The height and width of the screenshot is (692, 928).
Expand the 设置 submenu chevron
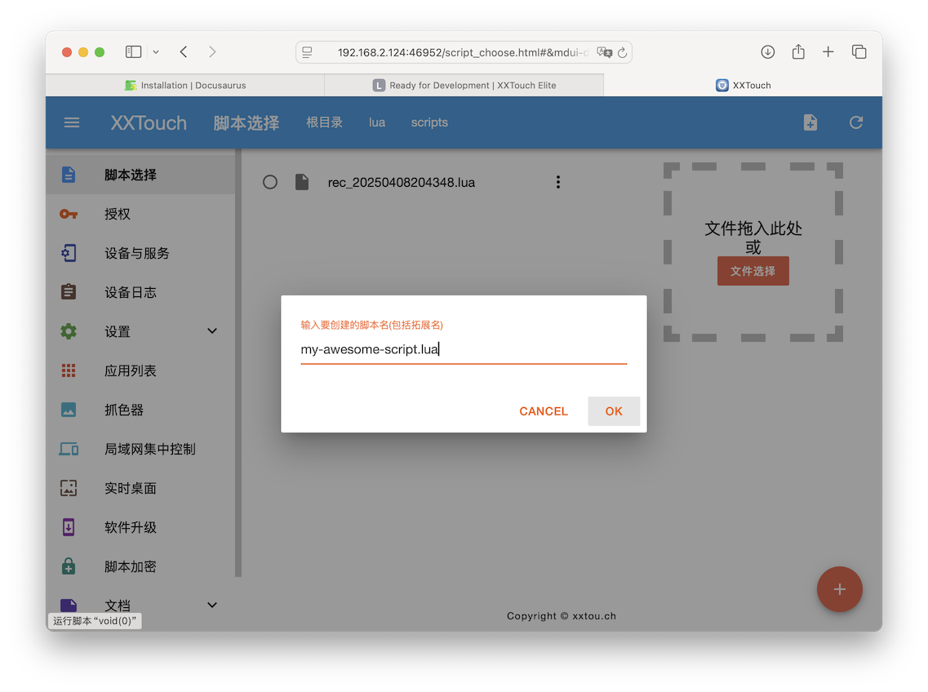(212, 331)
